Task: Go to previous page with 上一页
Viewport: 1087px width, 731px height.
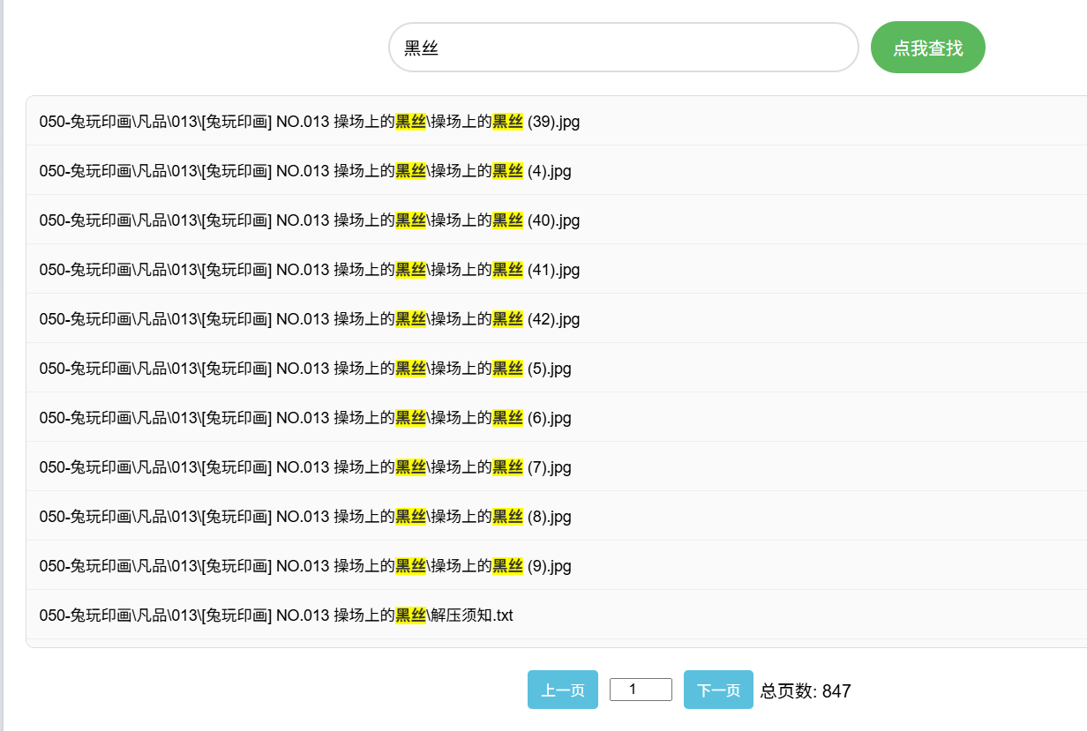Action: (x=563, y=690)
